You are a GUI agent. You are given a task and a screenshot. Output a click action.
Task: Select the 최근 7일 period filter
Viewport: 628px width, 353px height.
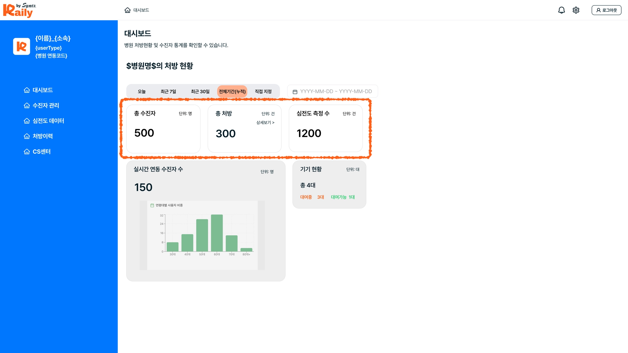168,91
